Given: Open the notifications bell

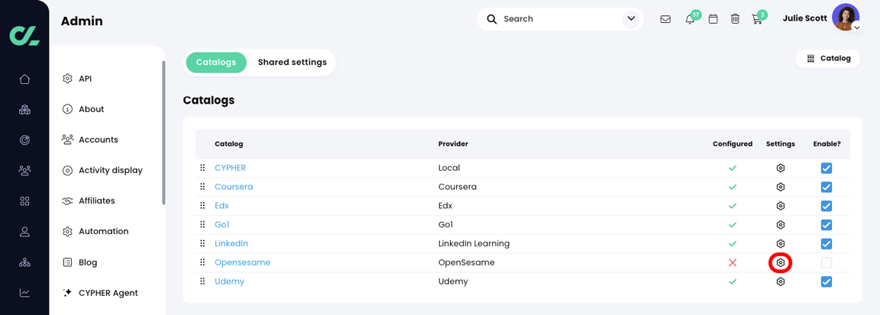Looking at the screenshot, I should point(690,19).
